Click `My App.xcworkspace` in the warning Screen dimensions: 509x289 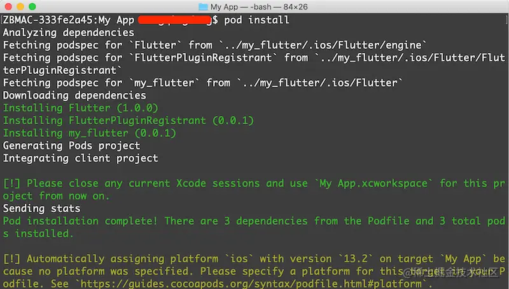click(373, 183)
